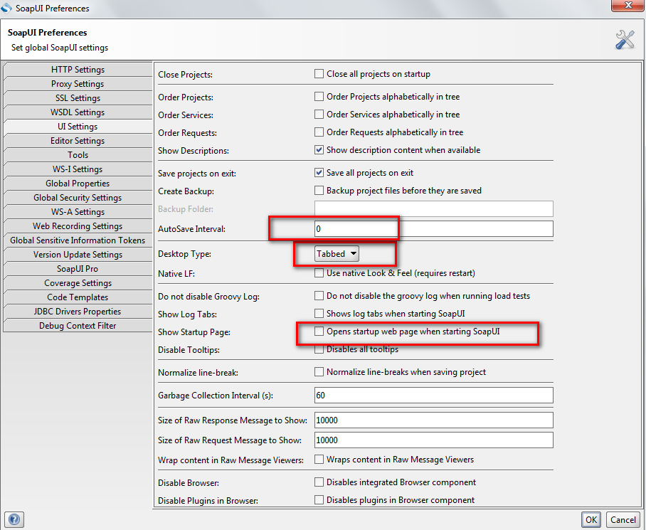
Task: Toggle Order Requests alphabetically in tree
Action: [319, 132]
